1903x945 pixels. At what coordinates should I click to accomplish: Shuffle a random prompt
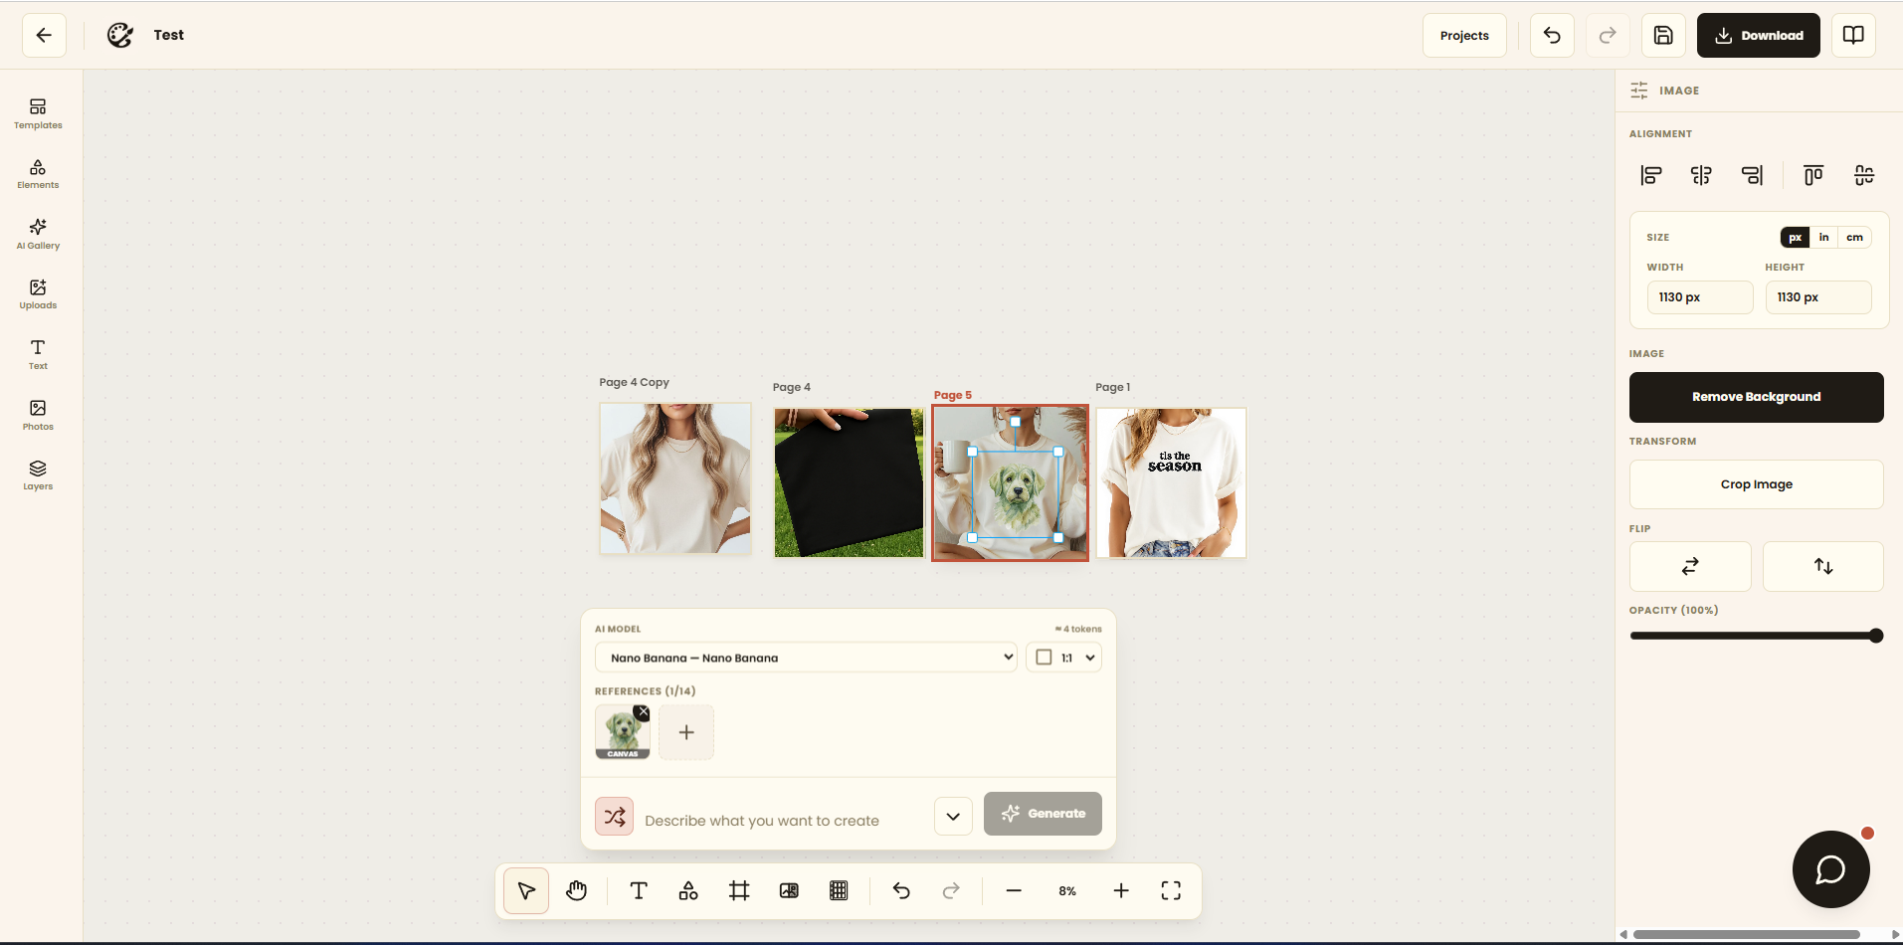(615, 817)
